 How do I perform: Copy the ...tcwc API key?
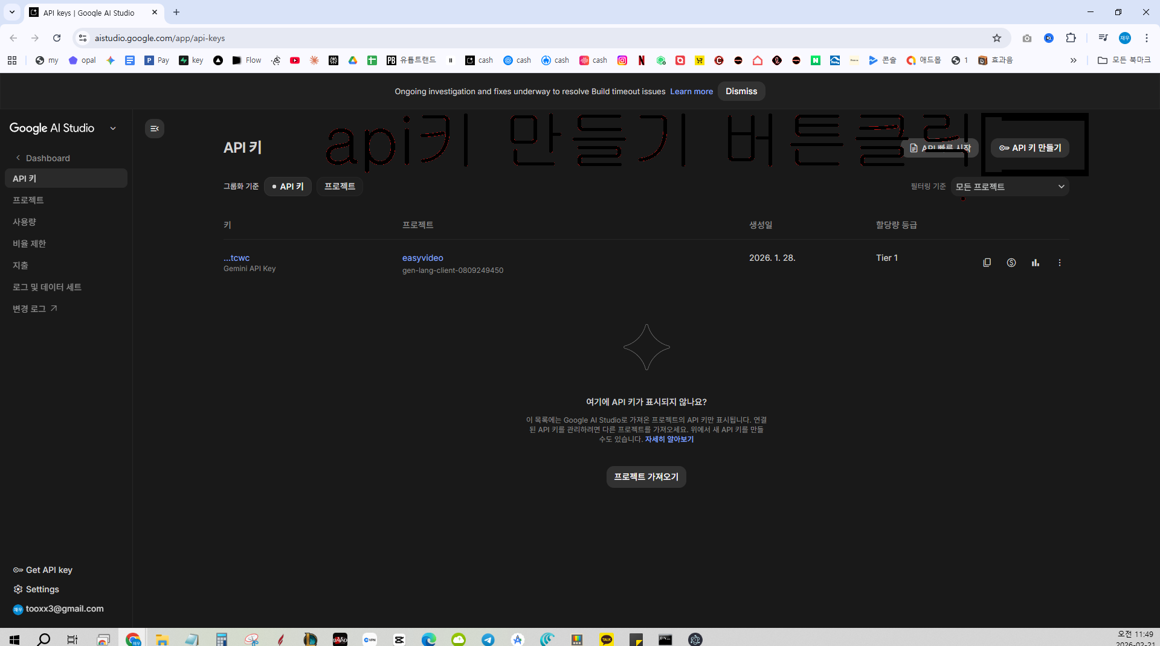pos(987,263)
